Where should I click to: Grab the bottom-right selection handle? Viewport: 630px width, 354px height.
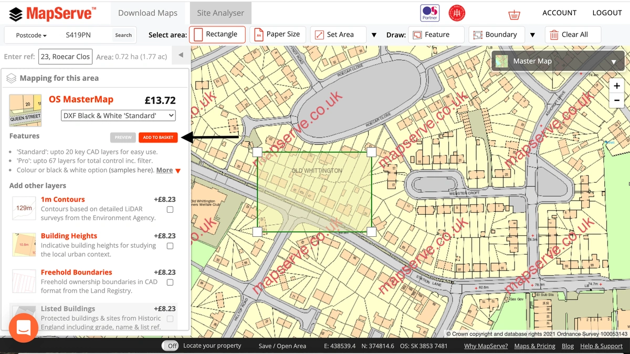(371, 232)
